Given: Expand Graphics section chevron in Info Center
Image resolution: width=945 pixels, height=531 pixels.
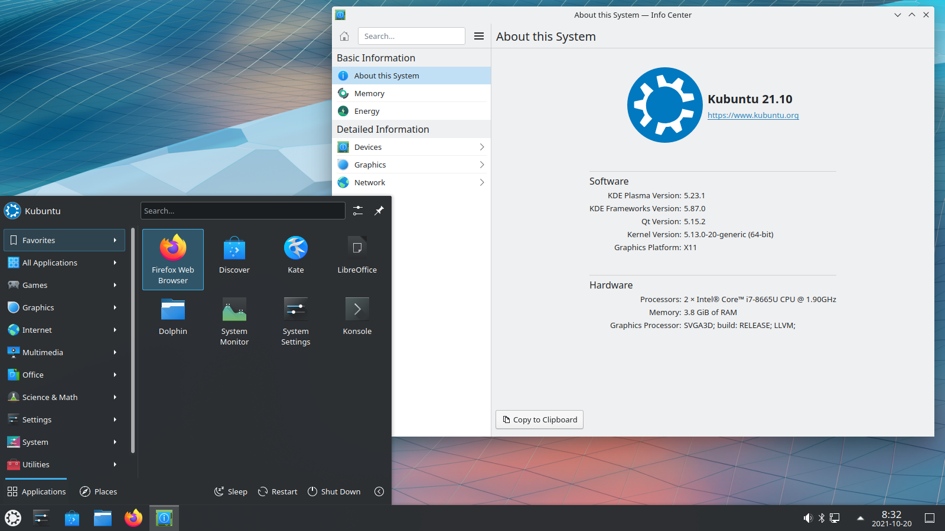Looking at the screenshot, I should click(x=482, y=165).
